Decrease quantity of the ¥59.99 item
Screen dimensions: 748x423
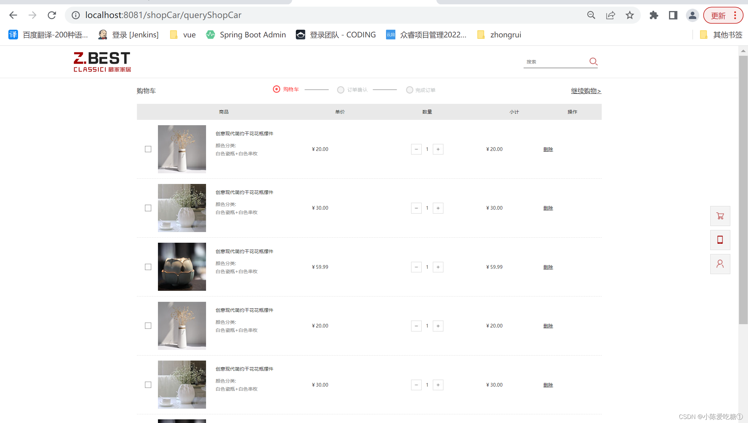(x=416, y=267)
